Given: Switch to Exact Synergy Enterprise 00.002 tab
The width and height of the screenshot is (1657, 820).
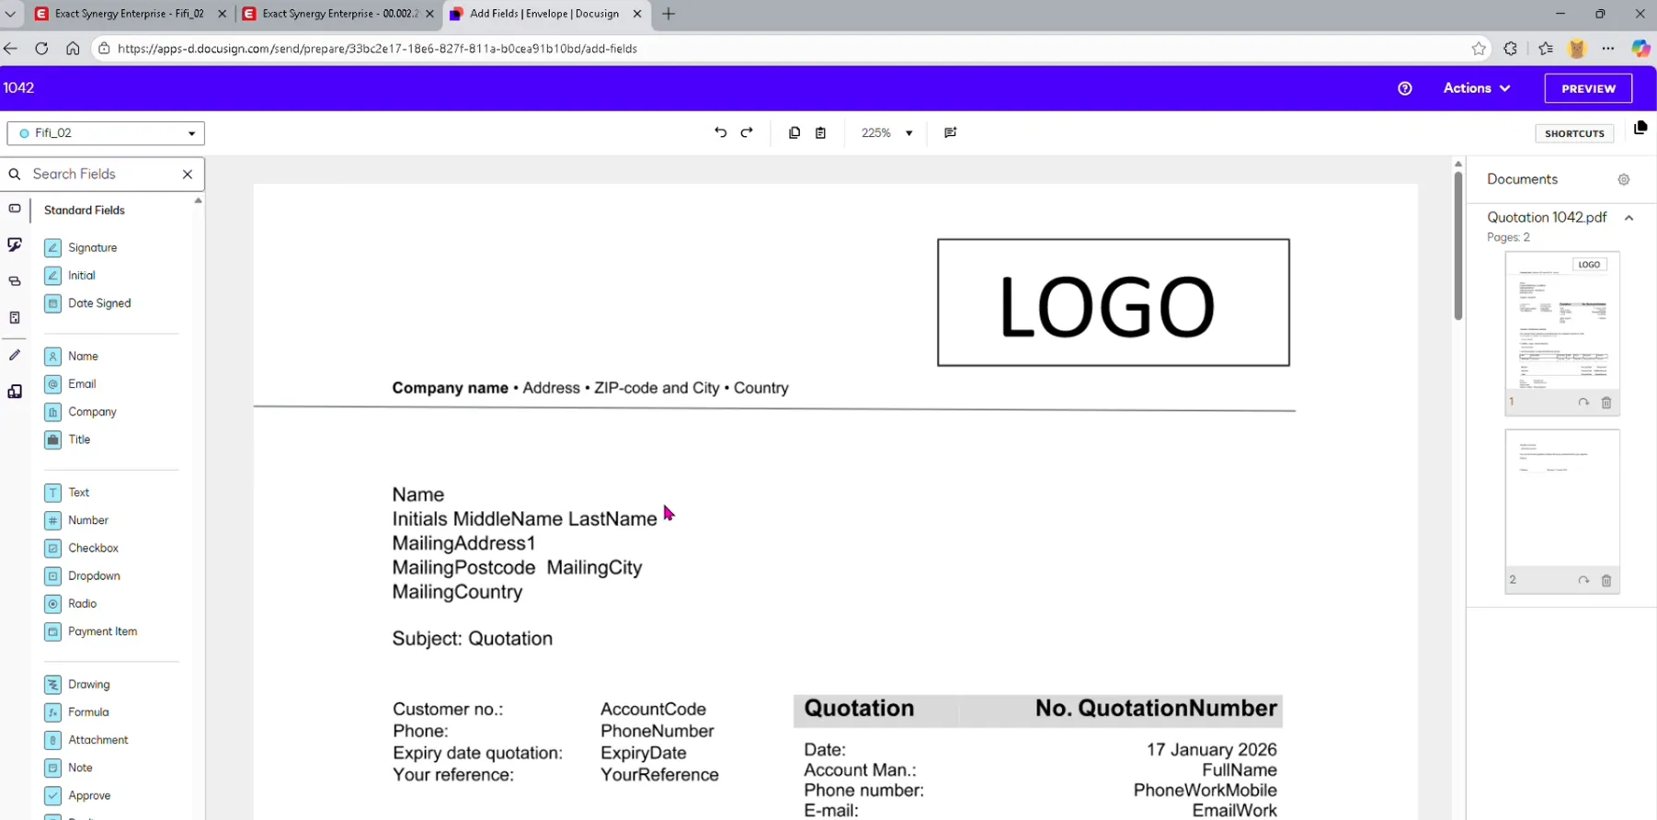Looking at the screenshot, I should tap(337, 14).
